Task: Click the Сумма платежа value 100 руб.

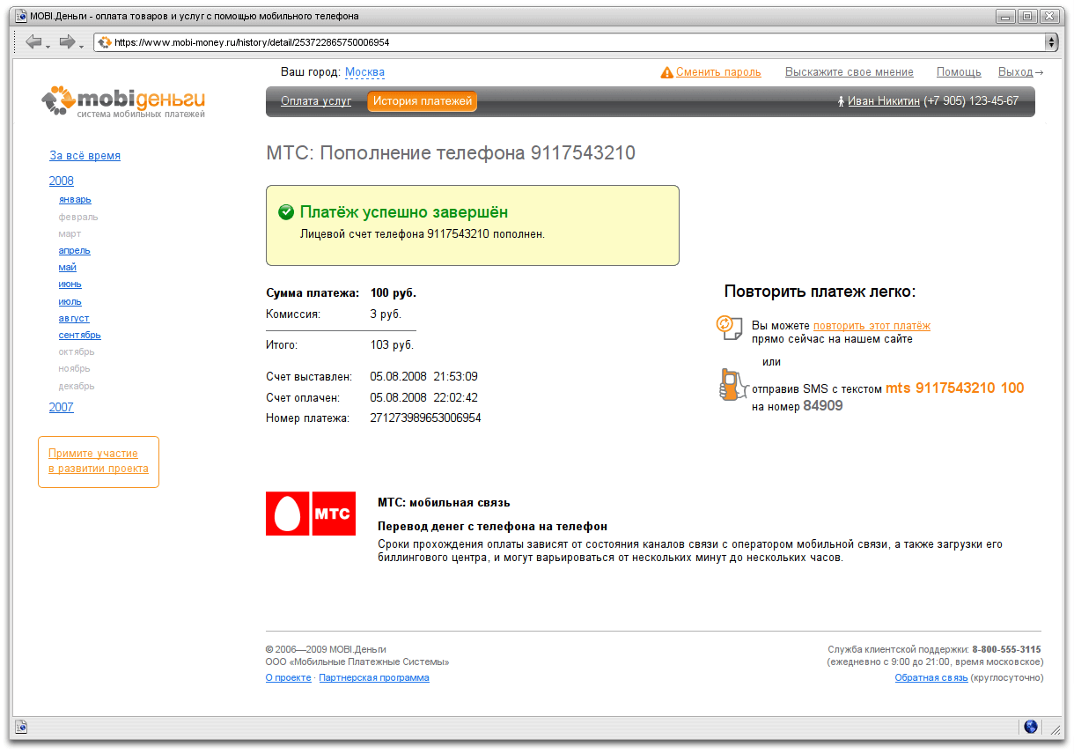Action: point(394,293)
